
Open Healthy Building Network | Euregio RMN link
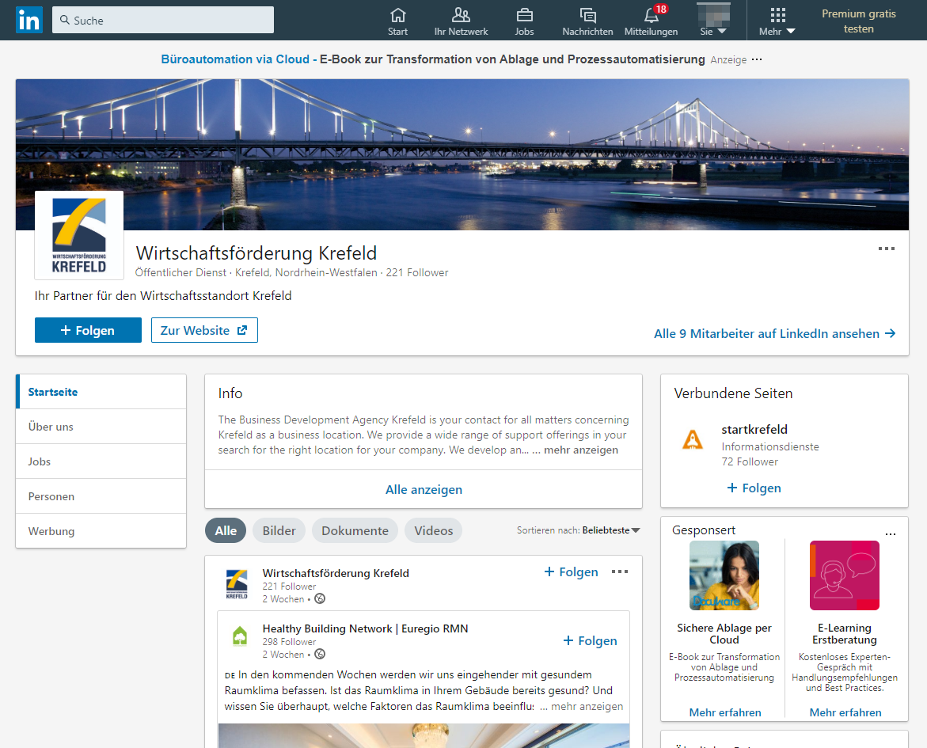pyautogui.click(x=366, y=628)
